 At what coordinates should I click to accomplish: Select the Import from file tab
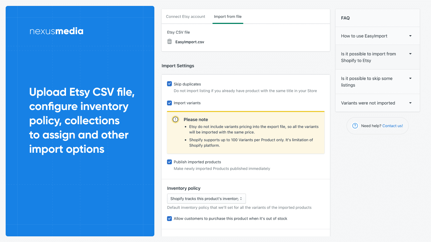[228, 16]
